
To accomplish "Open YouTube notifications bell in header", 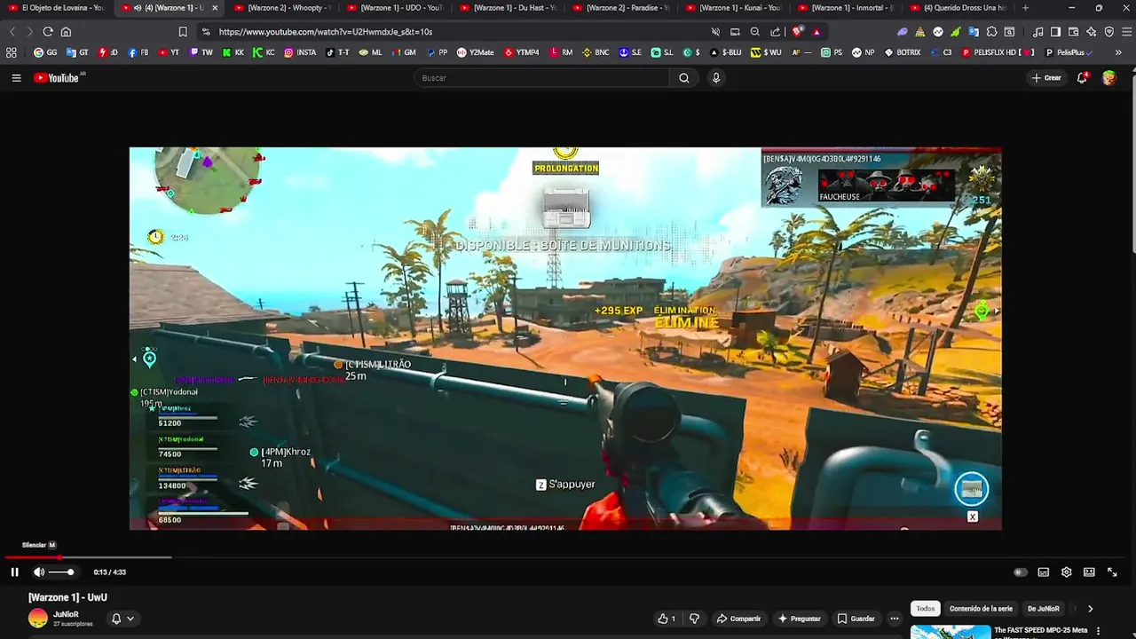I will tap(1083, 78).
